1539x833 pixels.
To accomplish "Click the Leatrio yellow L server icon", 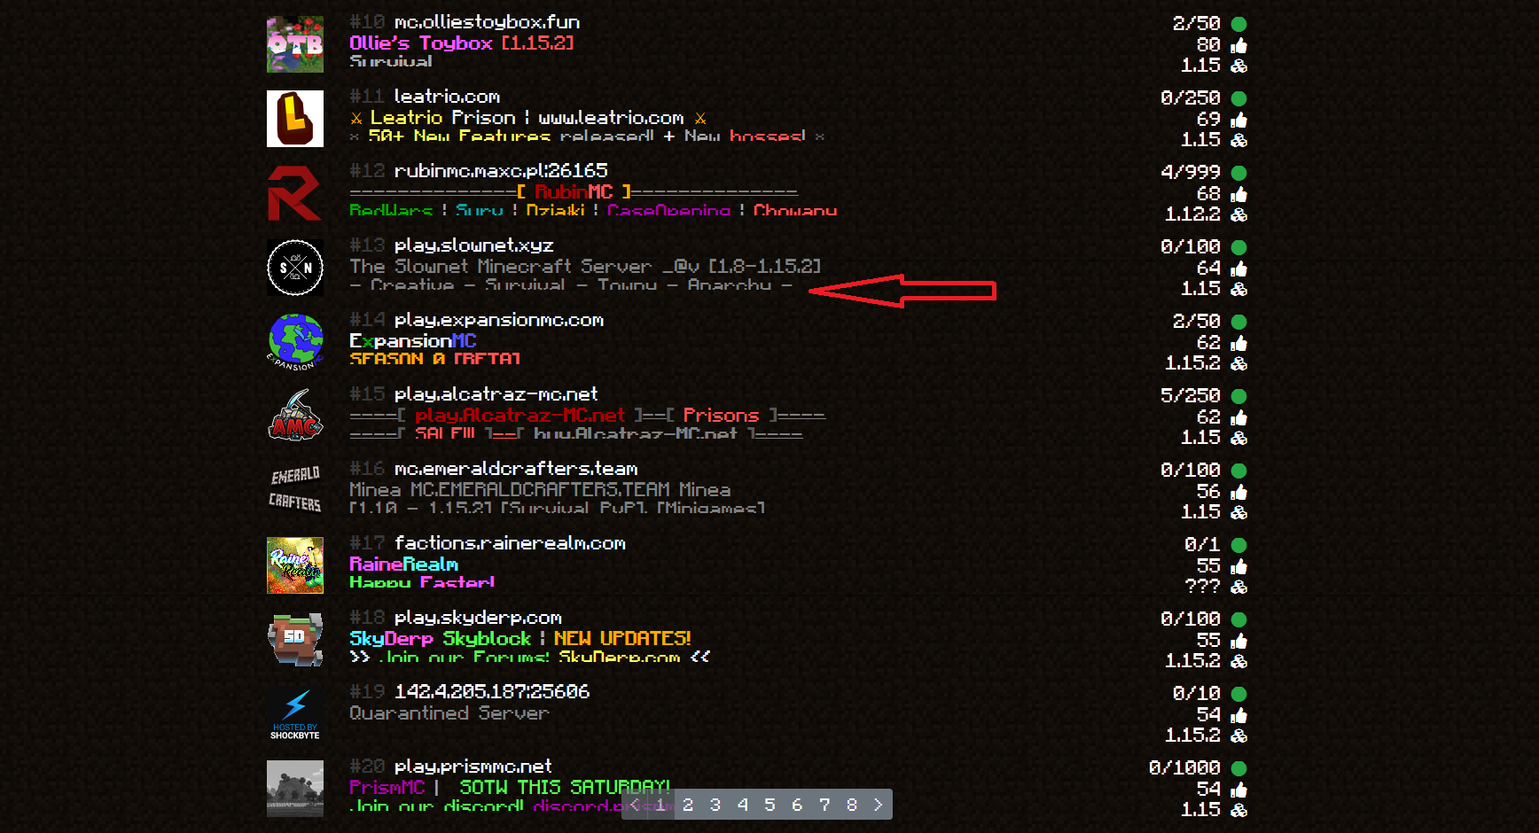I will tap(295, 119).
